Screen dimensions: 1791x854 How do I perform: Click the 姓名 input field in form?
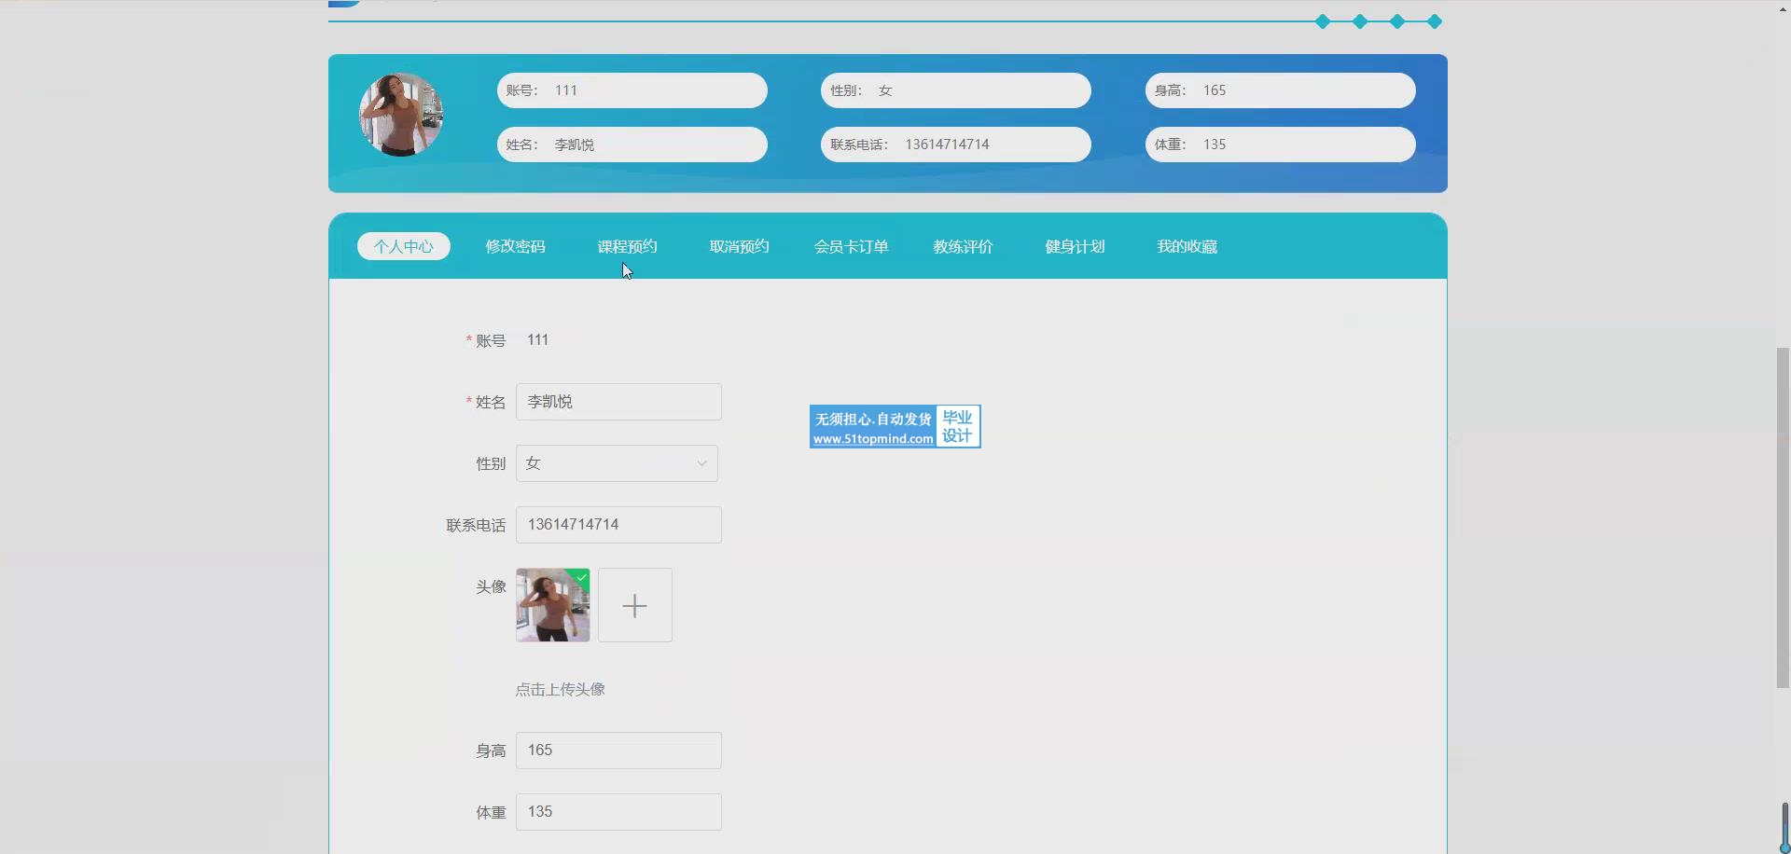pos(618,402)
